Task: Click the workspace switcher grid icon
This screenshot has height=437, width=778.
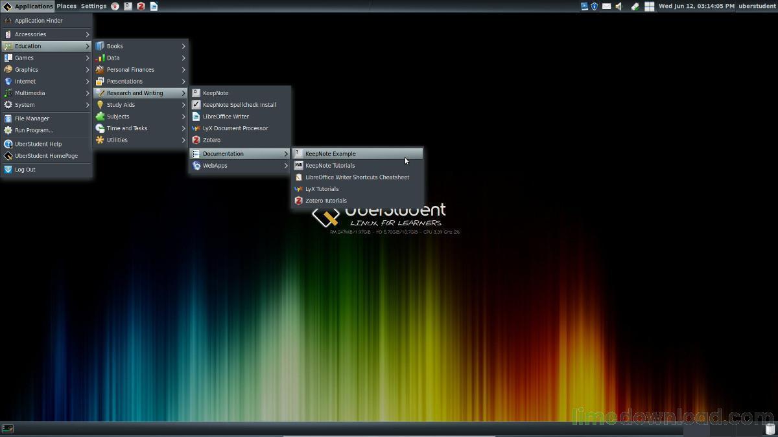Action: click(x=649, y=6)
